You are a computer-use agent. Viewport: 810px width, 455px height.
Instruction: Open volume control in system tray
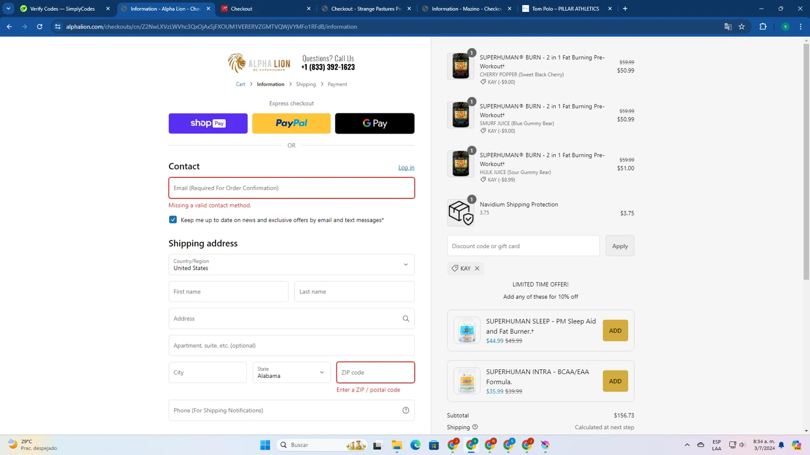tap(742, 445)
